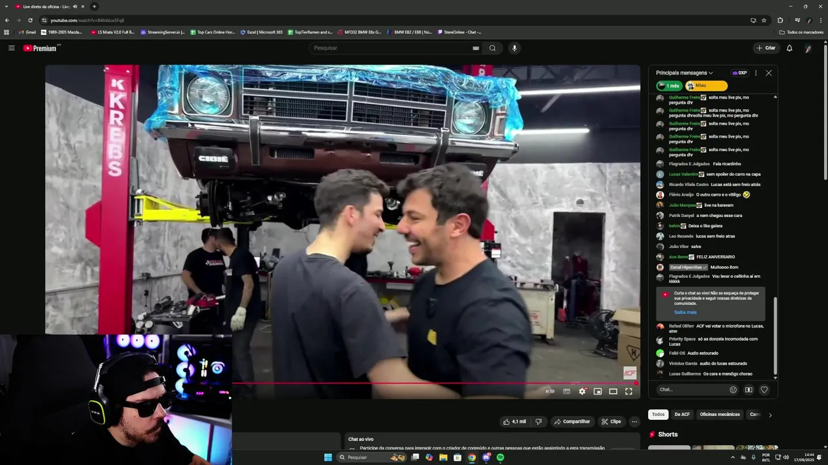
Task: Select the Oficinas mecânicas filter chip
Action: (719, 415)
